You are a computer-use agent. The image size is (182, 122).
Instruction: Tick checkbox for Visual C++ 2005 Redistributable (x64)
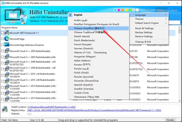[x=2, y=57]
